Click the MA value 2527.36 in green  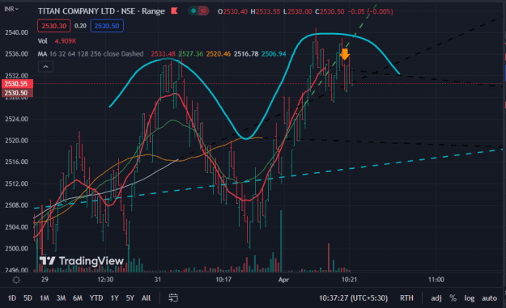[x=191, y=54]
